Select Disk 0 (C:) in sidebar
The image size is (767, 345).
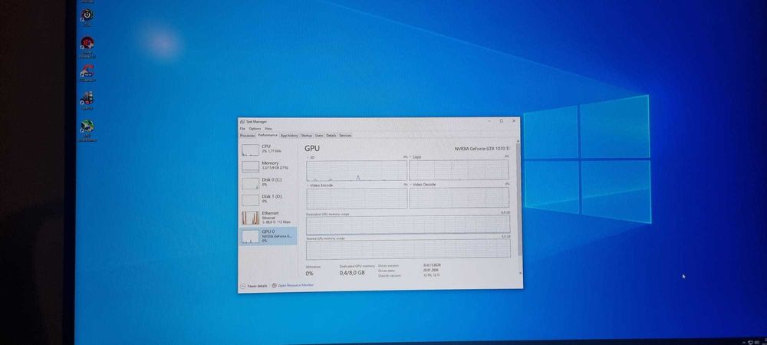tap(268, 182)
